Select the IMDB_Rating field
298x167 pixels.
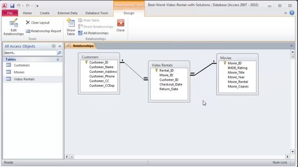[x=237, y=68]
